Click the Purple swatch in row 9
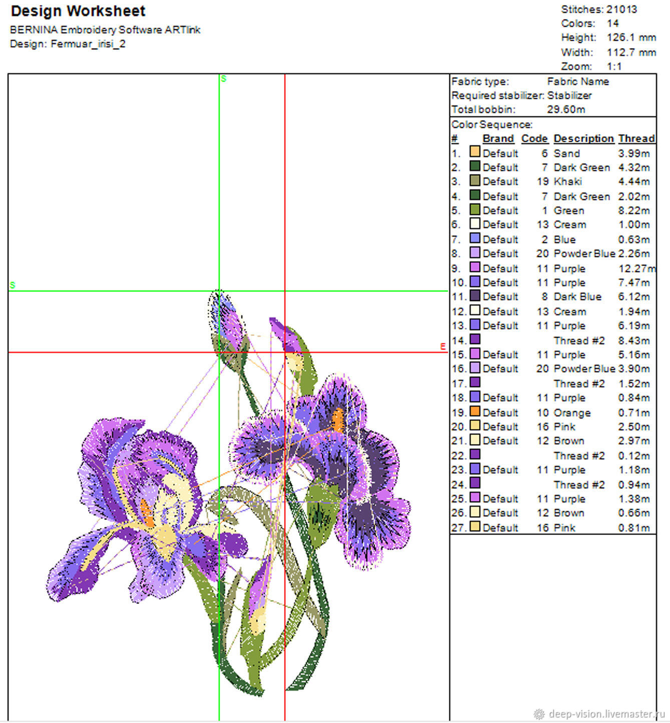Viewport: 670px width, 723px height. coord(474,267)
